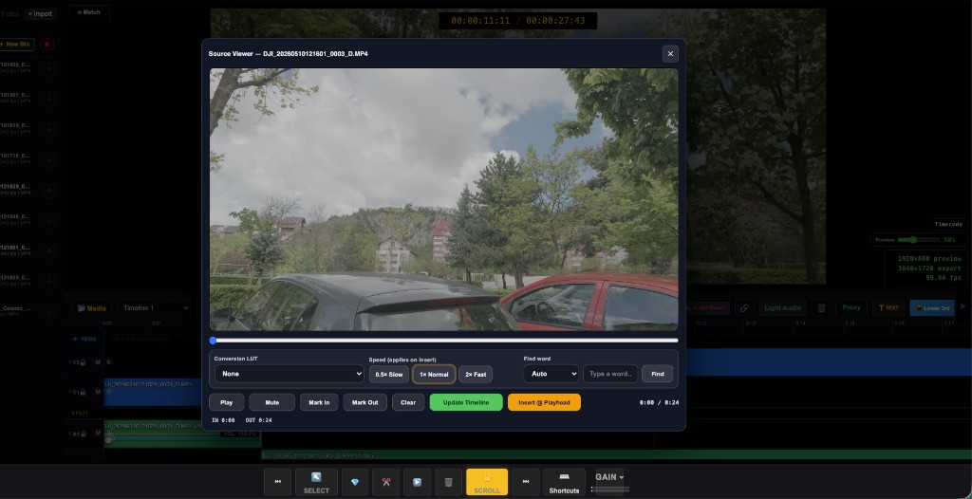Jump to timeline end icon in bottom toolbar
Screen dimensions: 972x499
coord(526,482)
